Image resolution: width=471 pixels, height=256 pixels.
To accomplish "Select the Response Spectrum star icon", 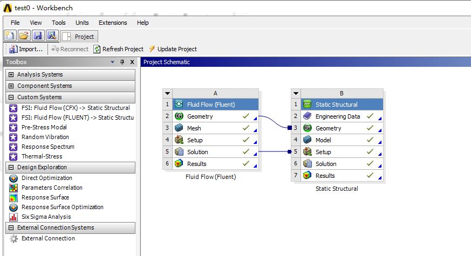I will point(13,147).
